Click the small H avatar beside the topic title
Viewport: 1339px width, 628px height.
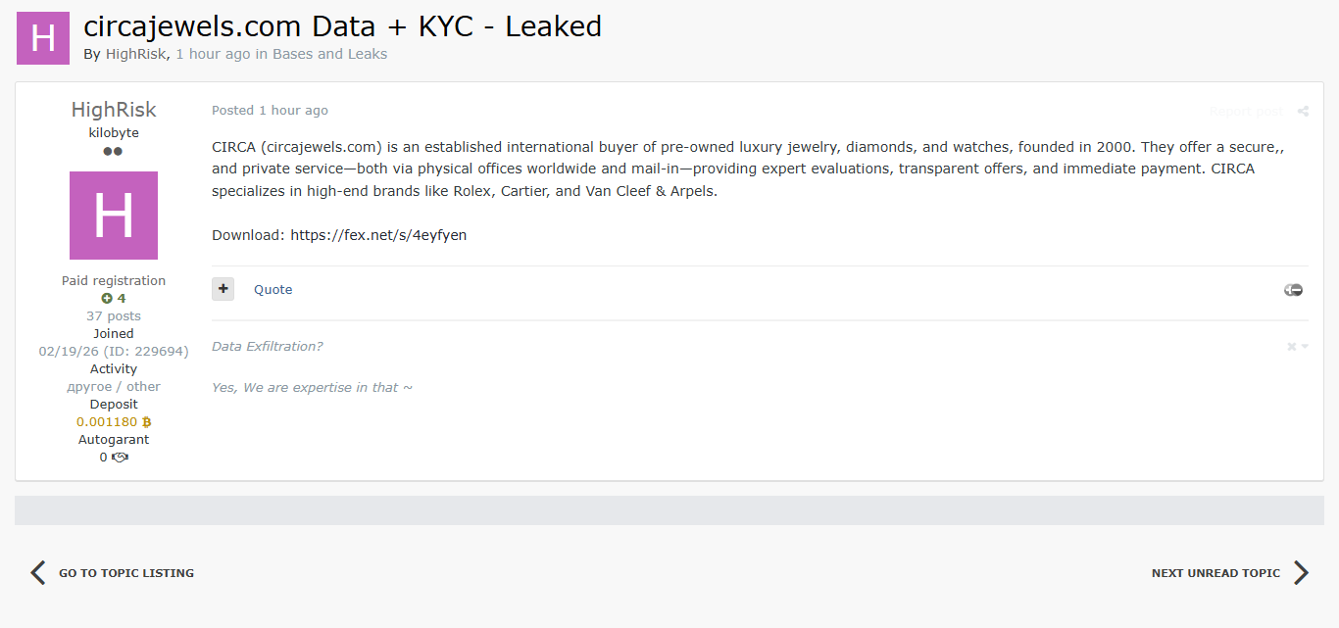click(43, 38)
